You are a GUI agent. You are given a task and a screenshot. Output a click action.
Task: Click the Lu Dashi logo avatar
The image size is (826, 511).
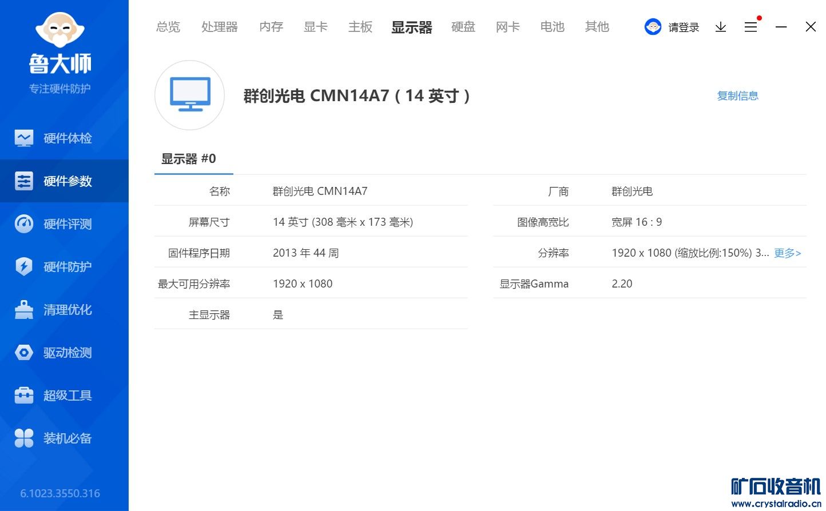(60, 30)
